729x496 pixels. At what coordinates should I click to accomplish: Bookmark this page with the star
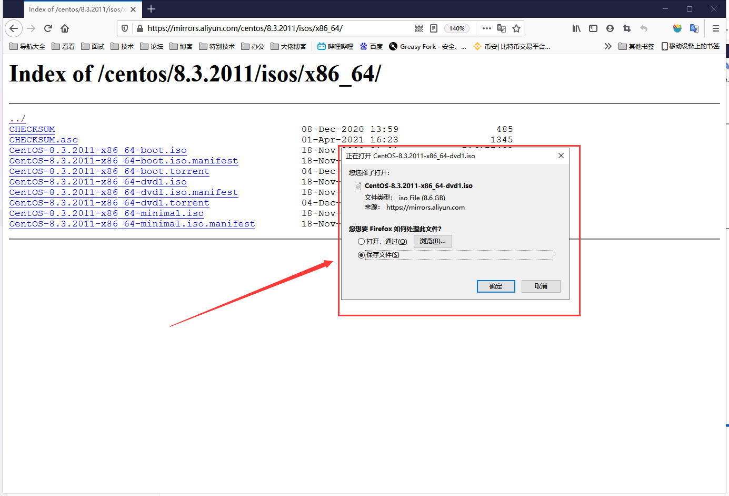516,28
